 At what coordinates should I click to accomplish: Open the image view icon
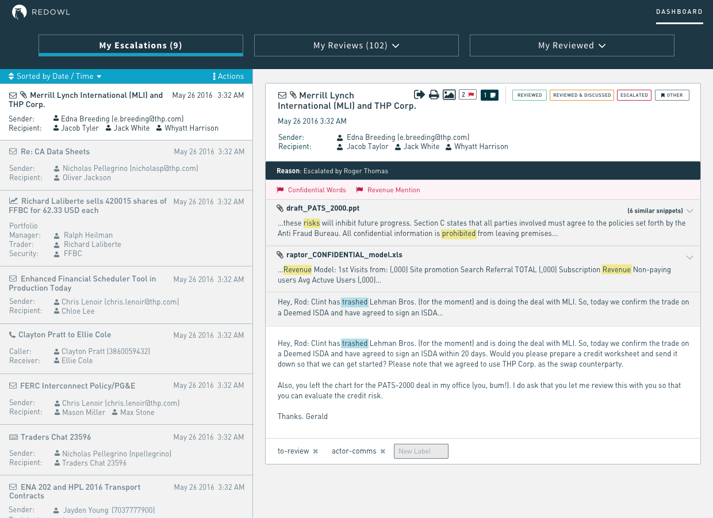click(x=449, y=94)
